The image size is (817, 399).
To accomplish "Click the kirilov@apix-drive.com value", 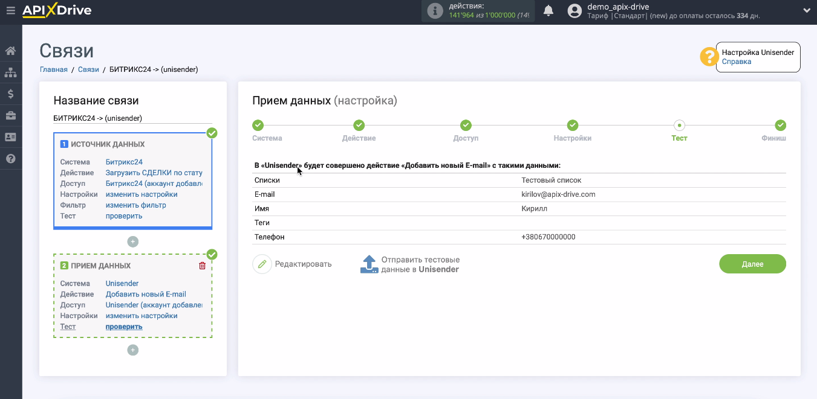I will coord(558,194).
